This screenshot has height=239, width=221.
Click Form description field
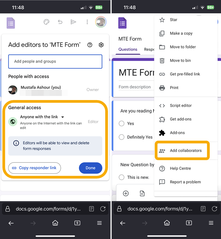(x=136, y=87)
